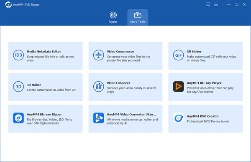Open the Video Enhancer film icon

98,87
